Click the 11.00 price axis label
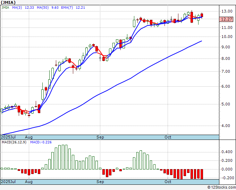236x190 pixels. (227, 27)
